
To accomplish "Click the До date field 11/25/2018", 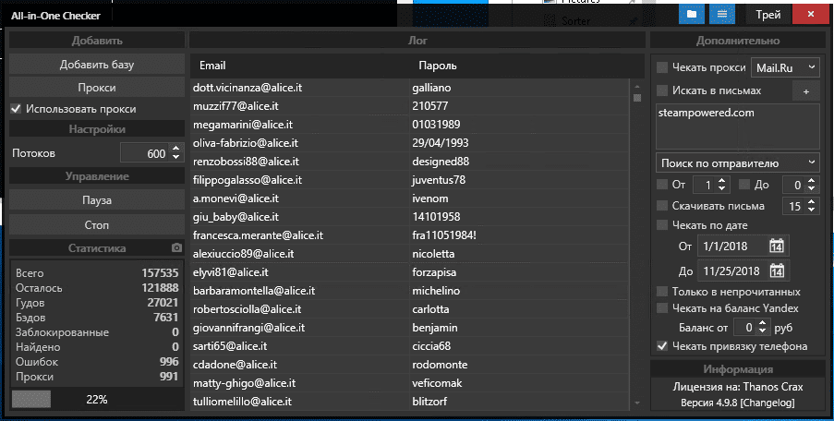I will tap(731, 271).
